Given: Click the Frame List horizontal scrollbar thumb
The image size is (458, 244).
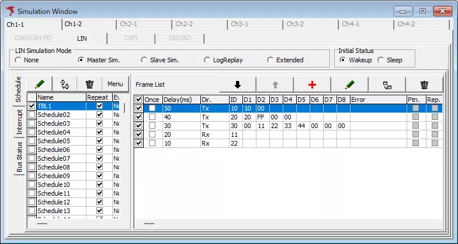Looking at the screenshot, I should point(150,224).
